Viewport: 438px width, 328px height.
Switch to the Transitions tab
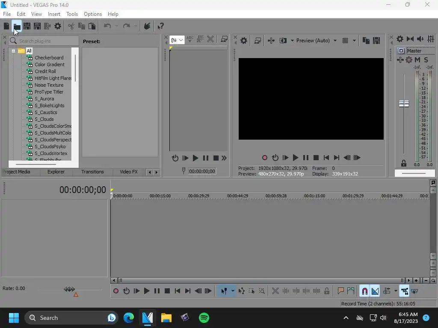pos(92,172)
